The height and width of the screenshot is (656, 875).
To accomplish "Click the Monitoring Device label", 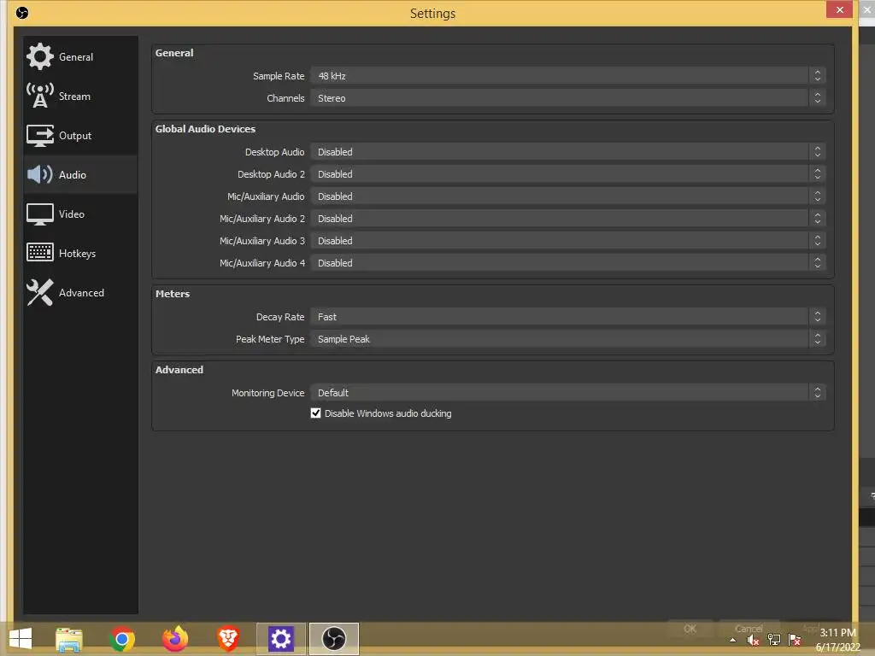I will click(267, 393).
